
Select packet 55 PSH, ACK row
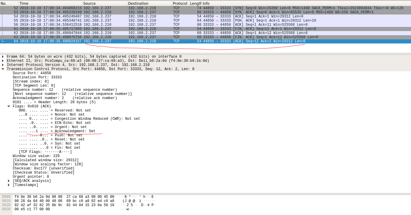coord(205,21)
